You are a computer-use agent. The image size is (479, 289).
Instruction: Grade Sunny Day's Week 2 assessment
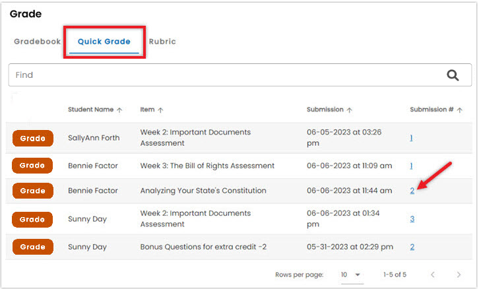pos(32,219)
